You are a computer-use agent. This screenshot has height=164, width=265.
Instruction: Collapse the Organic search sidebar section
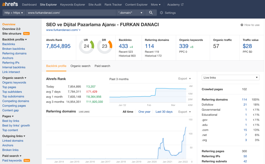(x=14, y=78)
